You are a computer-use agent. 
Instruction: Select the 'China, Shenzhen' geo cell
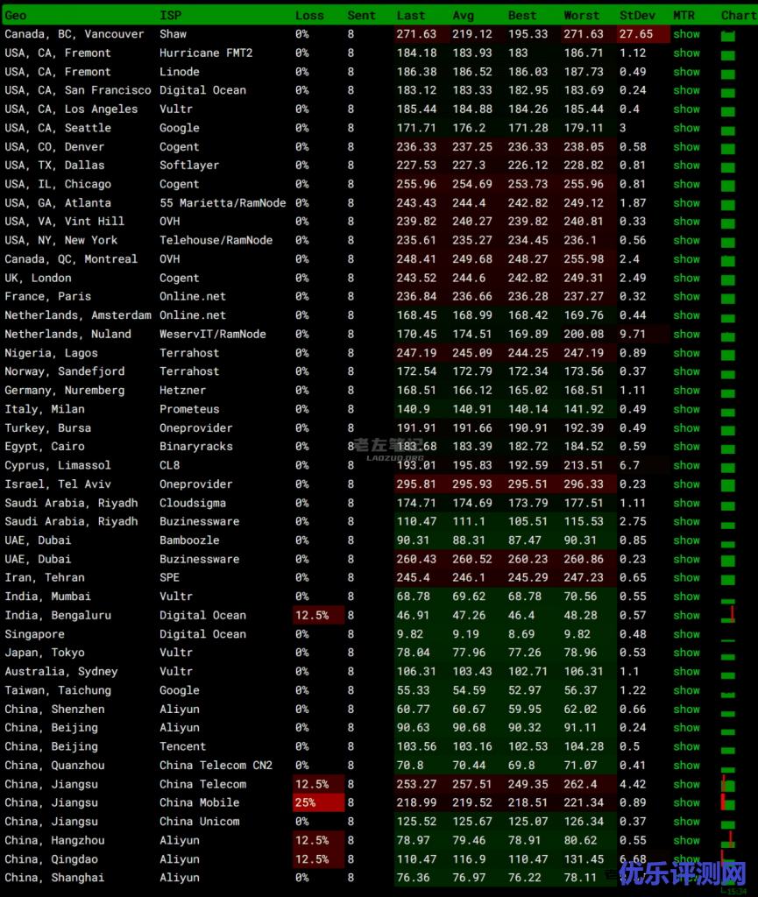point(55,710)
